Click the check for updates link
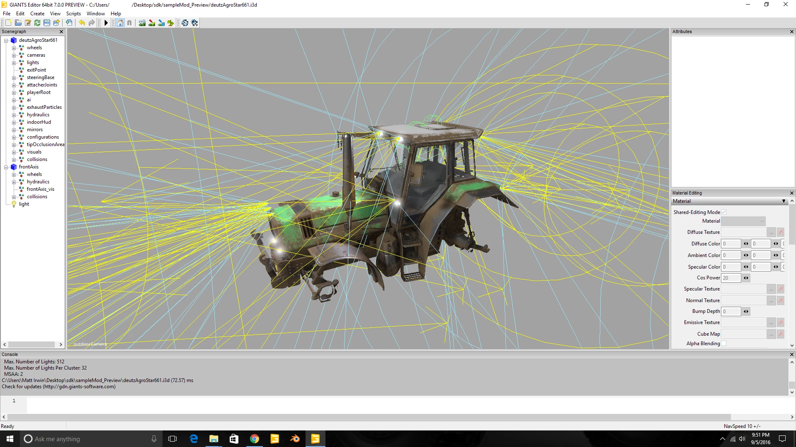This screenshot has height=447, width=796. (58, 387)
